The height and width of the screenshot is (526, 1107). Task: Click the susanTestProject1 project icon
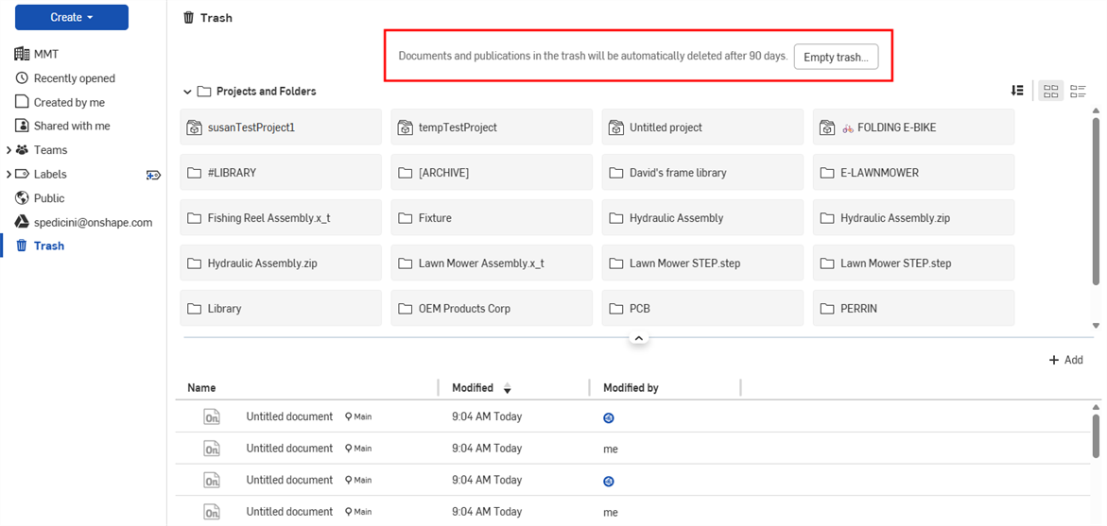(194, 127)
